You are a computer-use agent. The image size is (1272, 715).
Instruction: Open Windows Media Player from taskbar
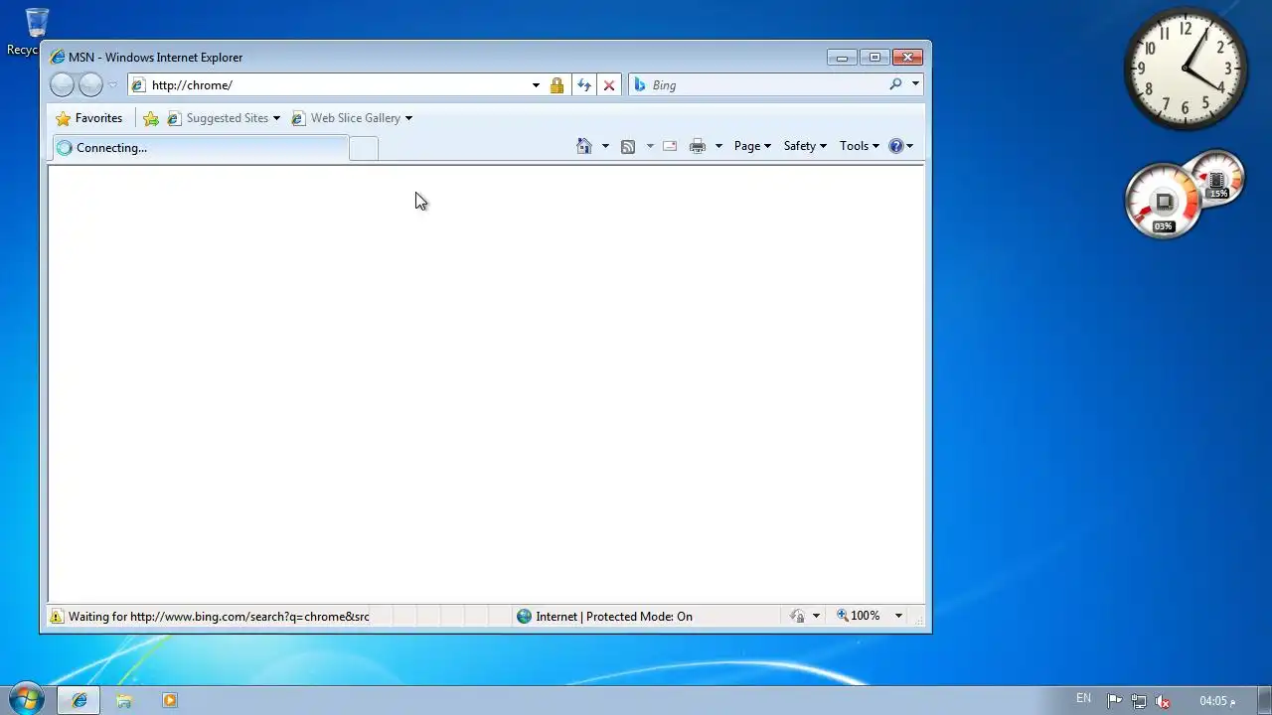click(x=169, y=700)
